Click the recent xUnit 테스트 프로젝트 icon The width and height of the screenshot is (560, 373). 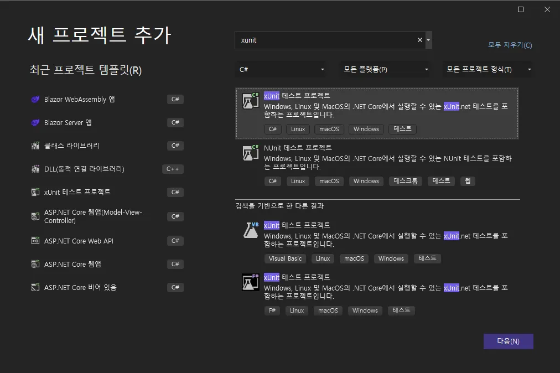(x=35, y=192)
